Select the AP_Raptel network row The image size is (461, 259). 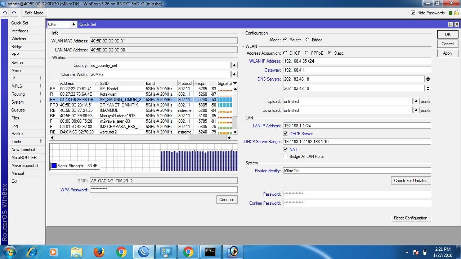(140, 89)
